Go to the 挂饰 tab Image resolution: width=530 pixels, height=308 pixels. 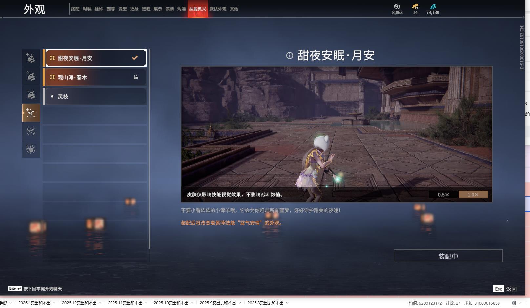point(99,9)
